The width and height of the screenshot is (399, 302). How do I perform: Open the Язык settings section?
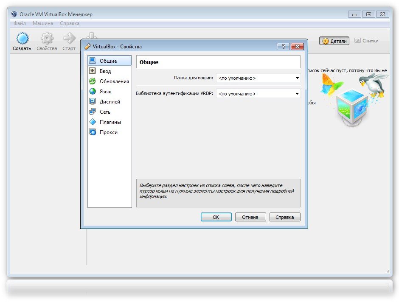[105, 92]
